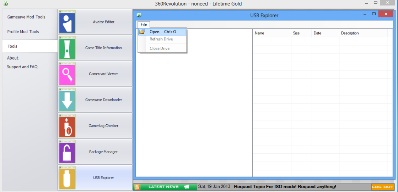Viewport: 398px width, 192px height.
Task: Open the Gamertag Checker icon
Action: (67, 126)
